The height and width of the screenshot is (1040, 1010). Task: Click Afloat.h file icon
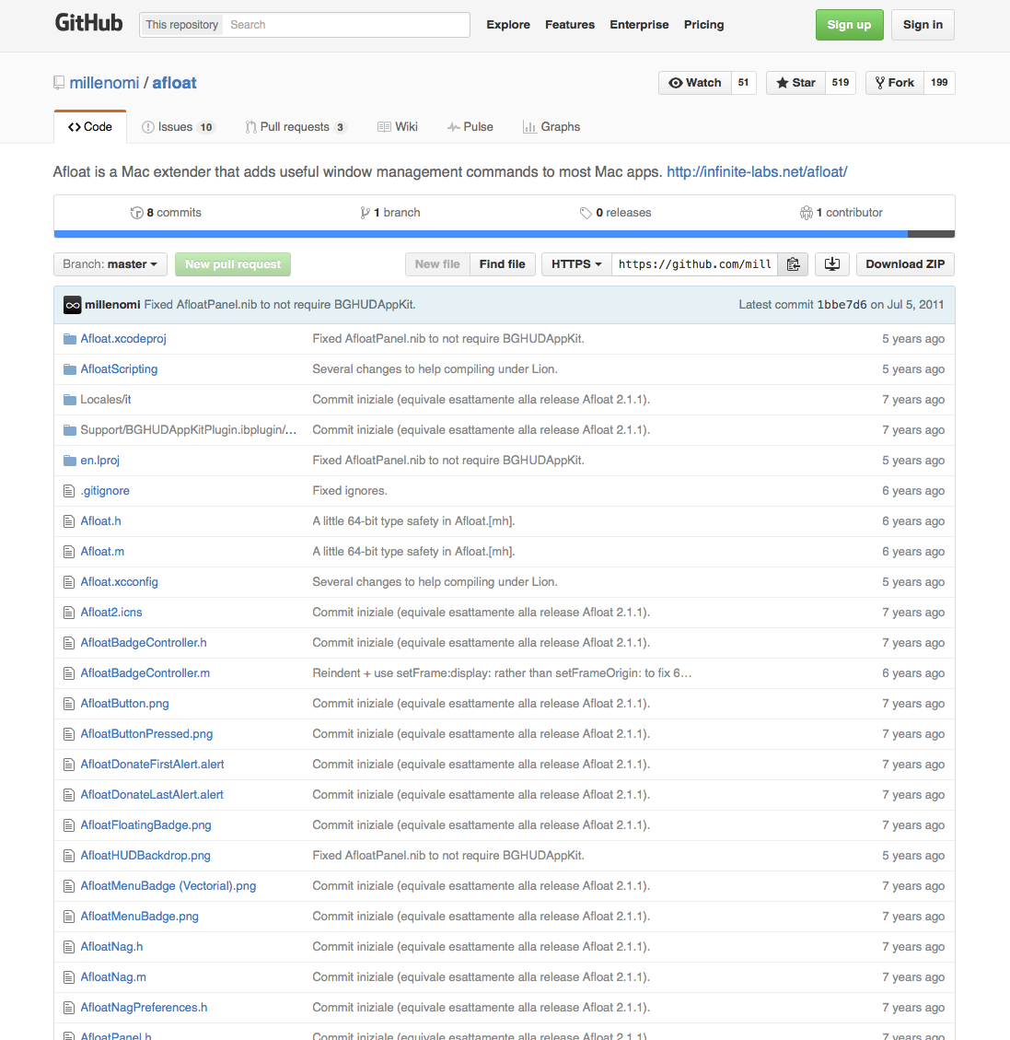[x=69, y=521]
